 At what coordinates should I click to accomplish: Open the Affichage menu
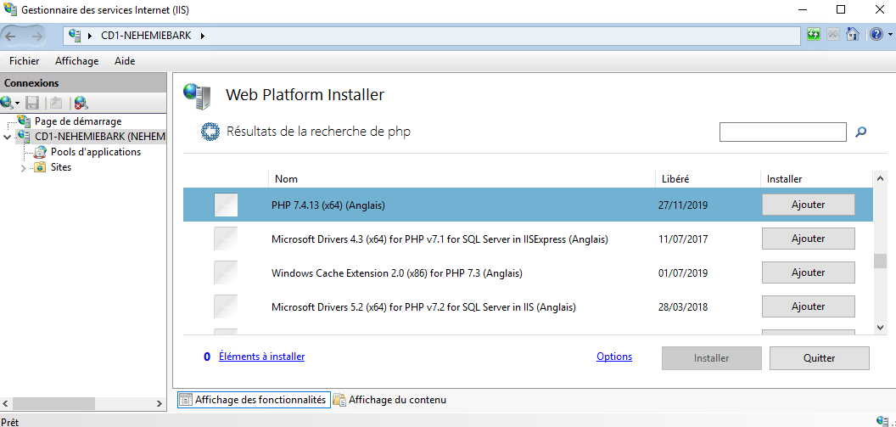[76, 61]
